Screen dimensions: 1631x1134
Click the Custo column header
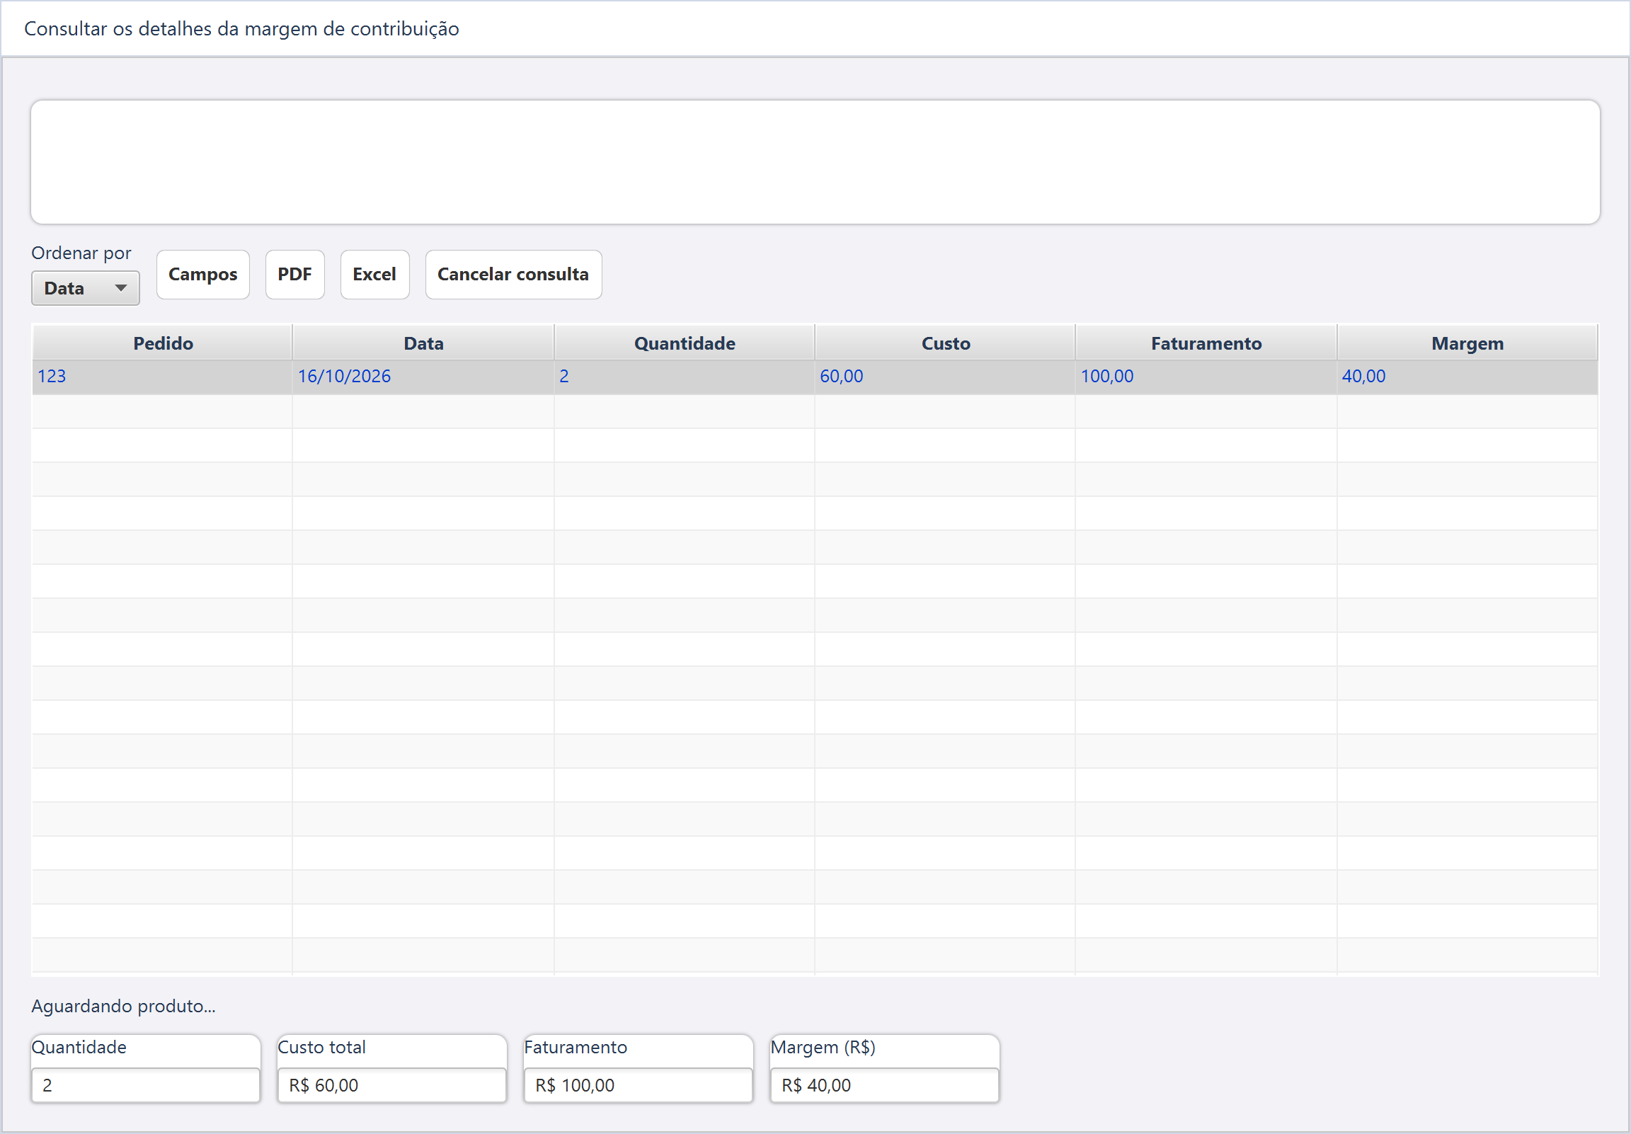(946, 343)
